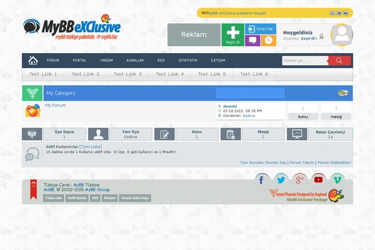Image resolution: width=375 pixels, height=250 pixels.
Task: Open the İSTATİSTİK menu item
Action: pos(187,60)
